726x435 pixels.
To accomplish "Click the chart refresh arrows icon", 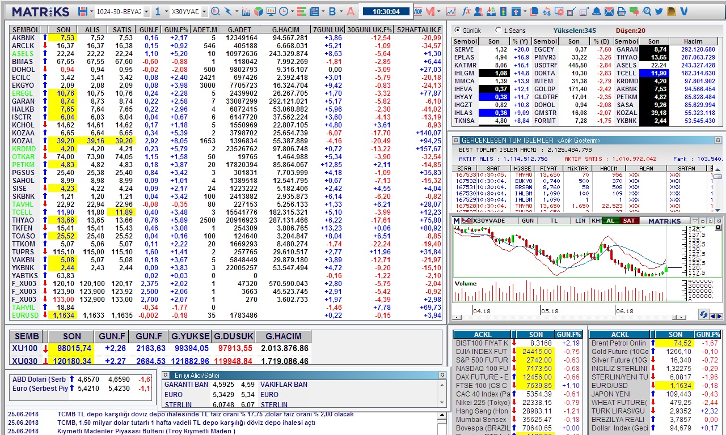I will point(704,314).
